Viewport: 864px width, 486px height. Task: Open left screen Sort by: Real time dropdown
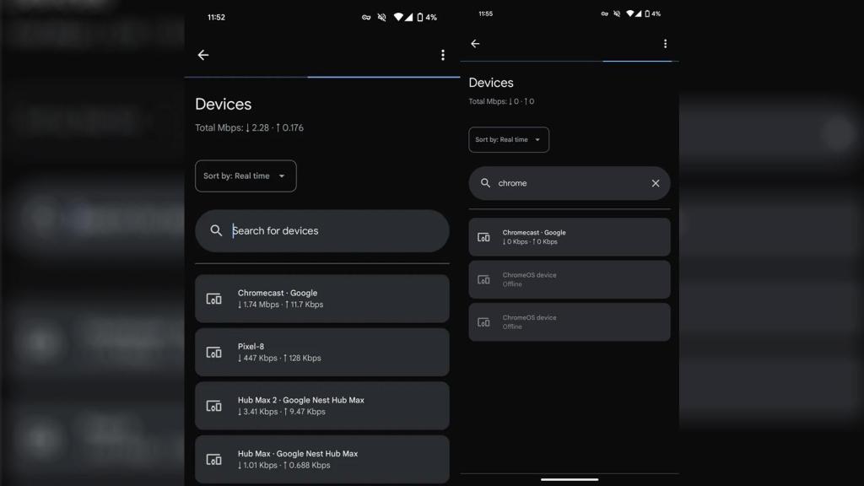click(x=246, y=175)
